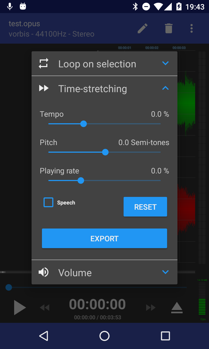This screenshot has height=349, width=209.
Task: Collapse the Time-stretching section chevron
Action: (165, 88)
